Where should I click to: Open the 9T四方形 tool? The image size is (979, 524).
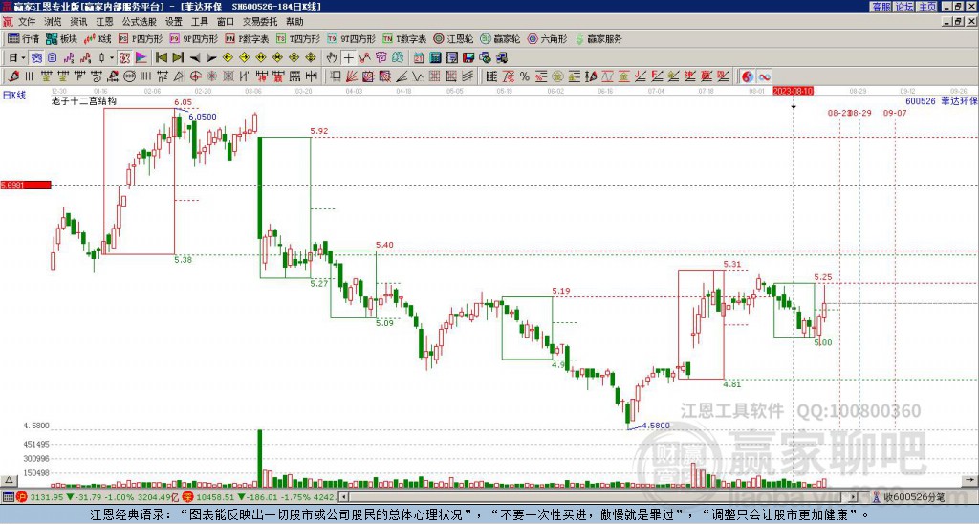pos(352,38)
